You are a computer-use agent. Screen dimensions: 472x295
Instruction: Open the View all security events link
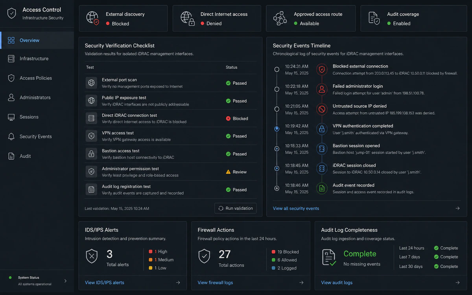(296, 208)
